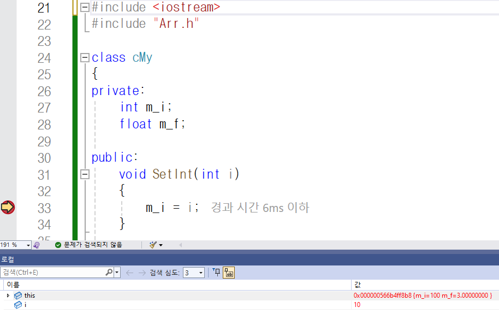This screenshot has height=319, width=499.
Task: Collapse the #include region on line 21
Action: tap(85, 7)
